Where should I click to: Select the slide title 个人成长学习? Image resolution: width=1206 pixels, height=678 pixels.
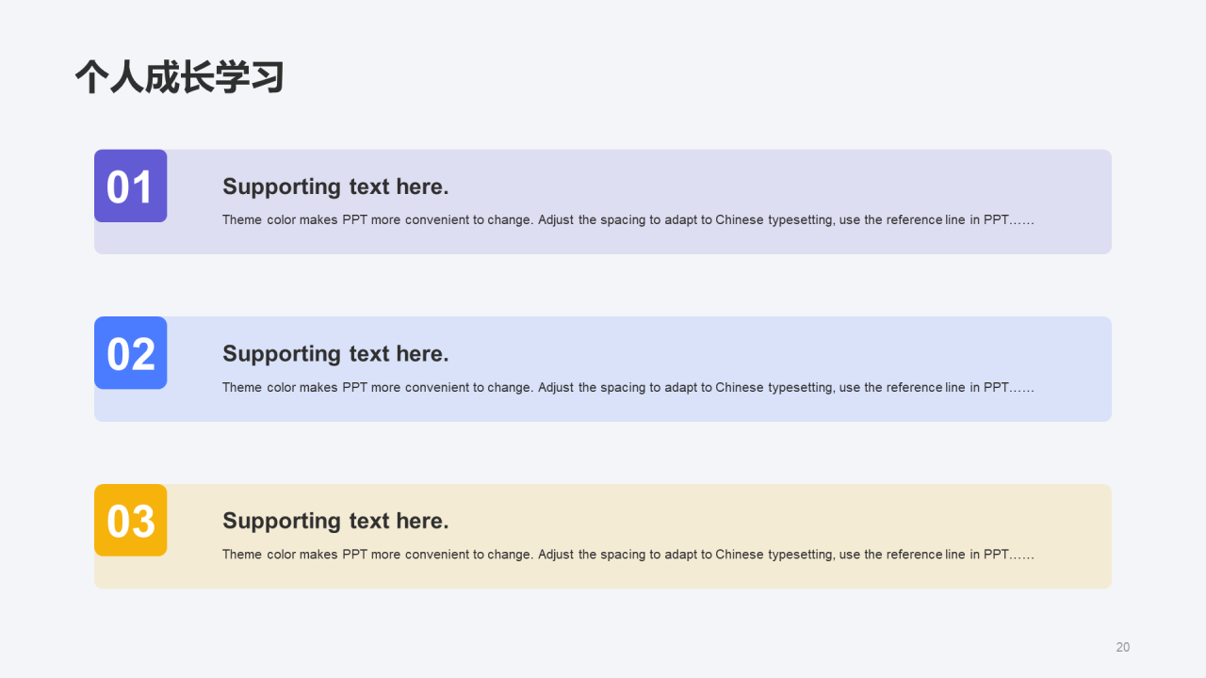pos(180,77)
